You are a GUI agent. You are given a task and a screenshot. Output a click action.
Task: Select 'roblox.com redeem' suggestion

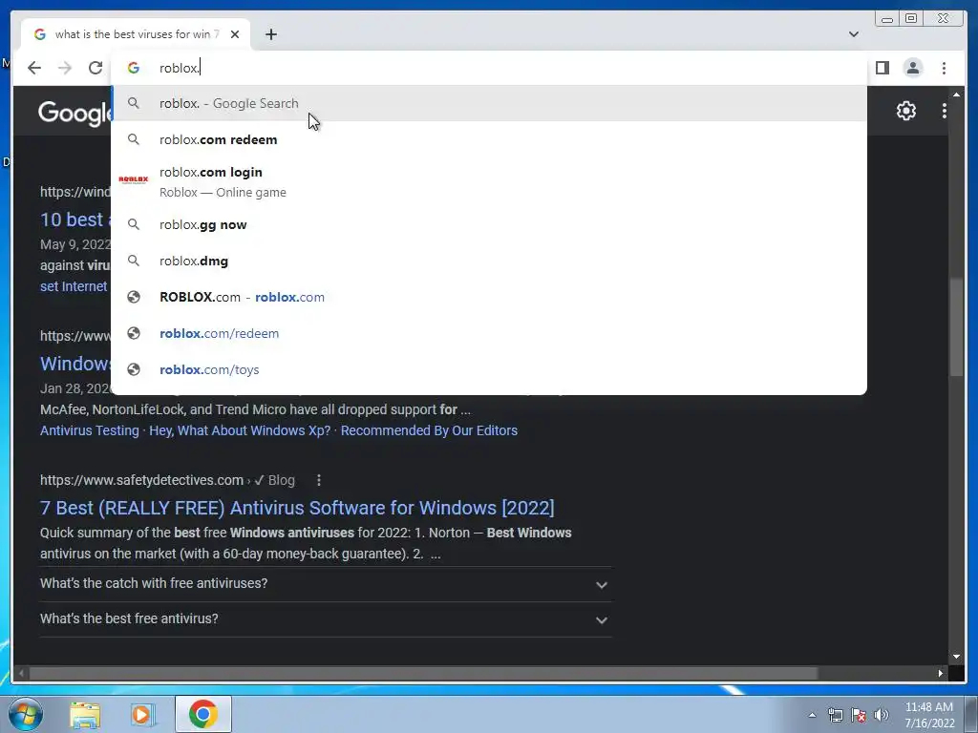(x=489, y=139)
